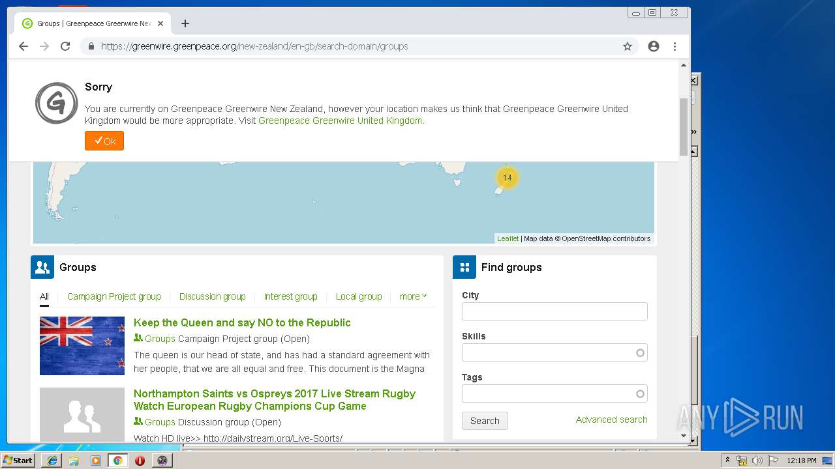Click the address bar URL

(254, 46)
